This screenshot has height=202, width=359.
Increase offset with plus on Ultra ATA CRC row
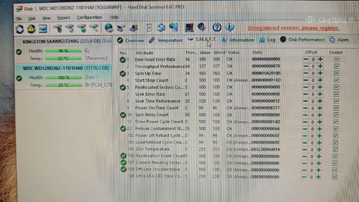[319, 177]
